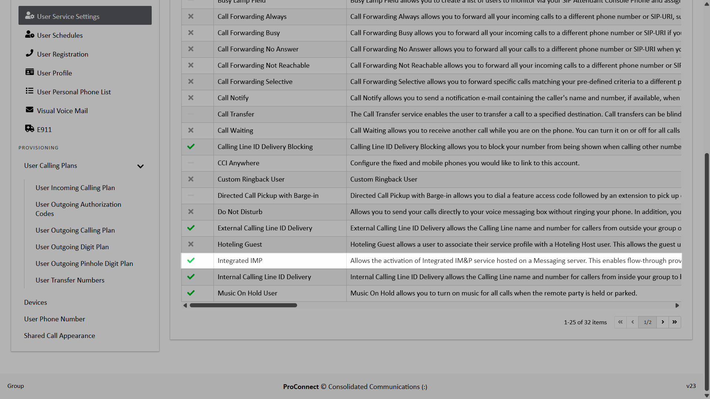Open the Shared Call Appearance link

click(60, 336)
